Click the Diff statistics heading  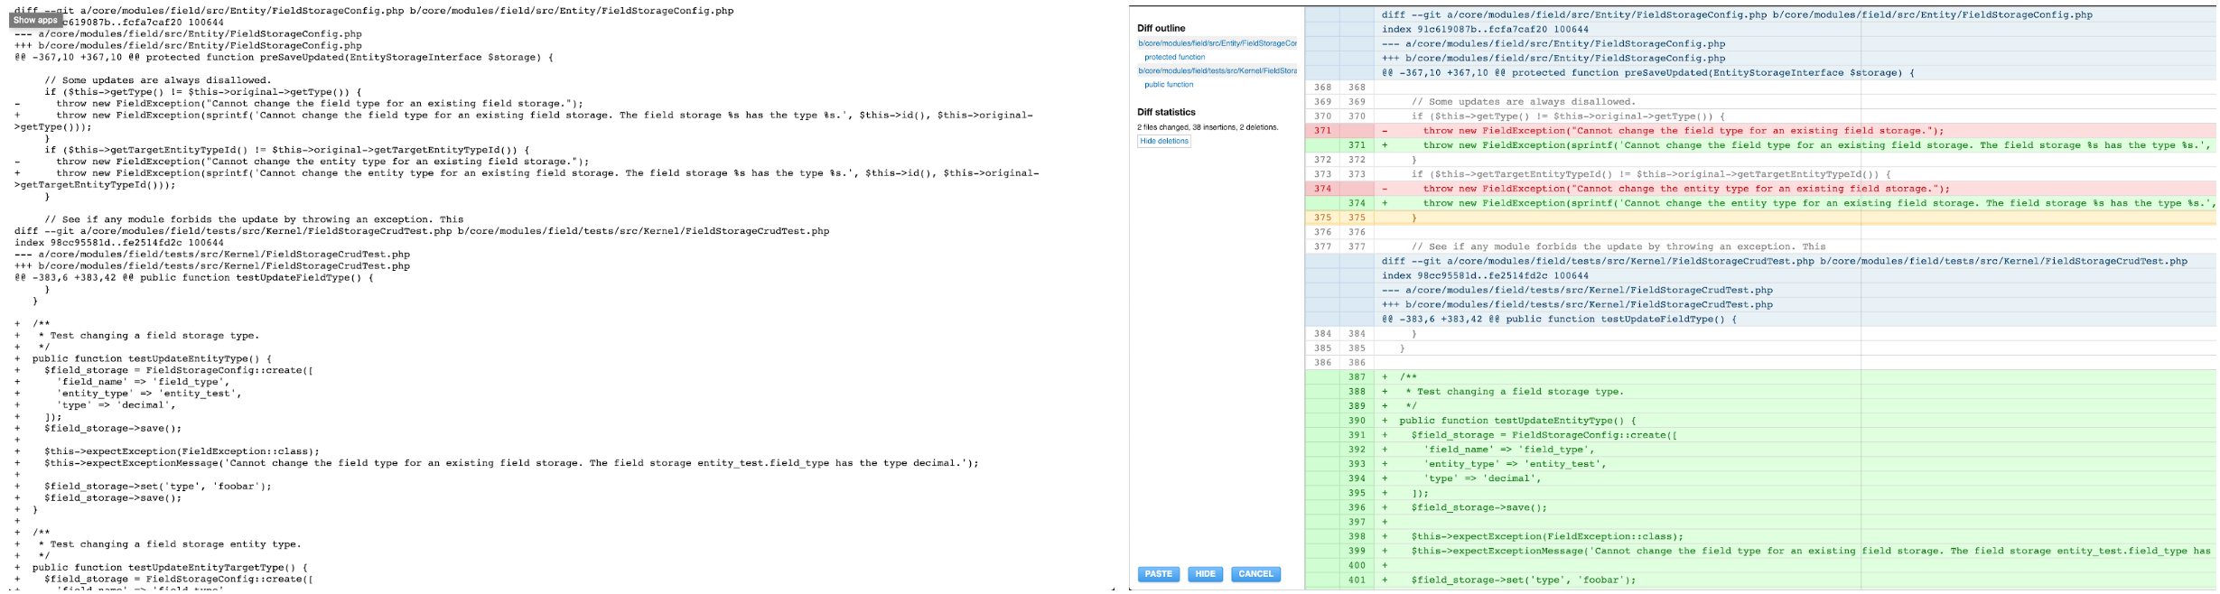pyautogui.click(x=1166, y=112)
